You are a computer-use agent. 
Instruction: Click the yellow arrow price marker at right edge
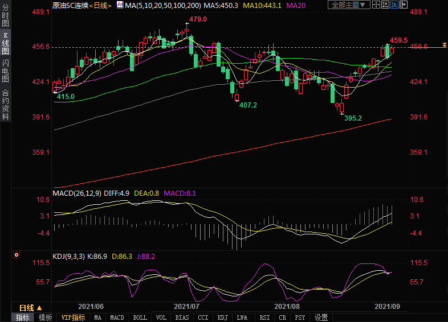[443, 46]
